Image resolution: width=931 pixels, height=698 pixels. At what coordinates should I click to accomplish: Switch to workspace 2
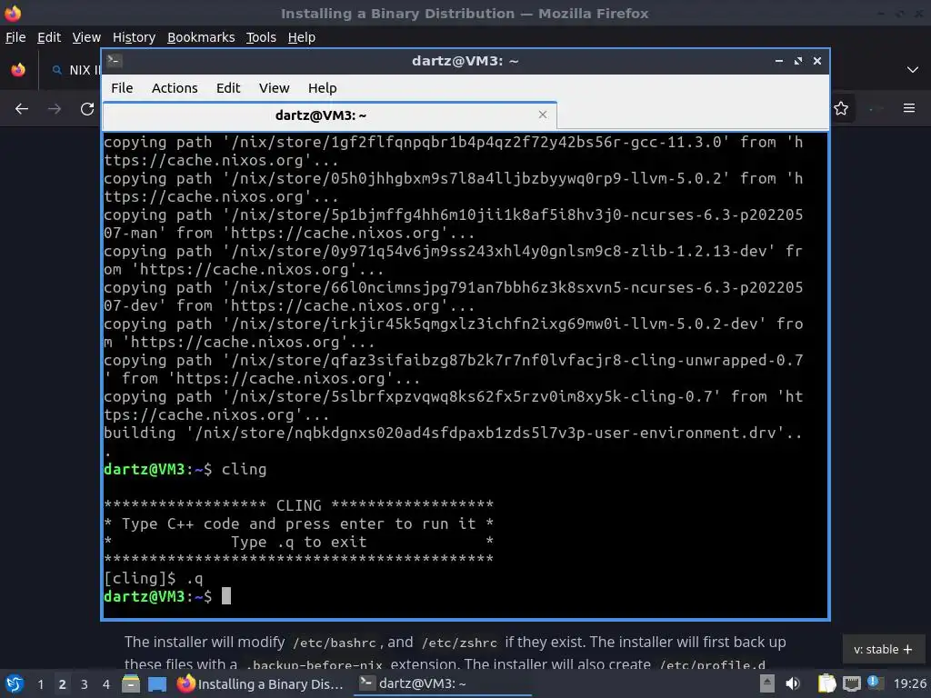pos(63,684)
